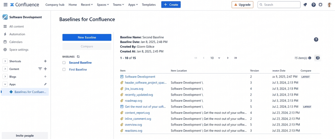Click the paperclip icon for reactions.svg
Screen dimensions: 335x139
coord(122,131)
